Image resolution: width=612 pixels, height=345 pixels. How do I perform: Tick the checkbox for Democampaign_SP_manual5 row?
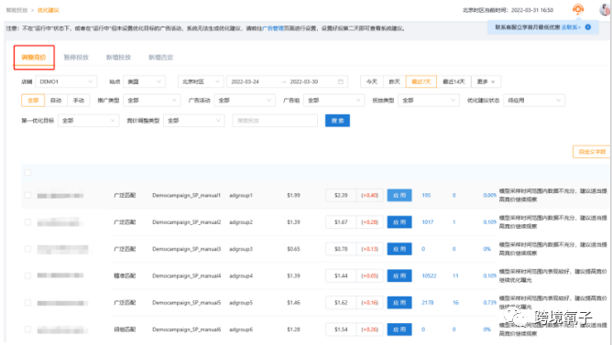27,303
